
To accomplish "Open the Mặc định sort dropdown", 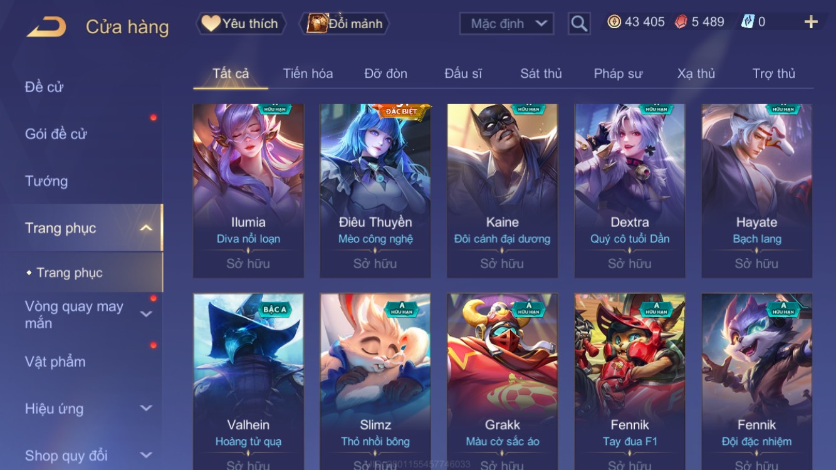I will [x=506, y=24].
